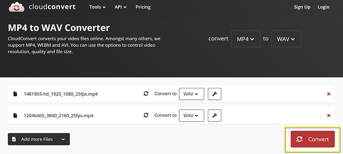Screen dimensions: 343x154
Task: Start conversion with the red Convert button
Action: (x=313, y=139)
